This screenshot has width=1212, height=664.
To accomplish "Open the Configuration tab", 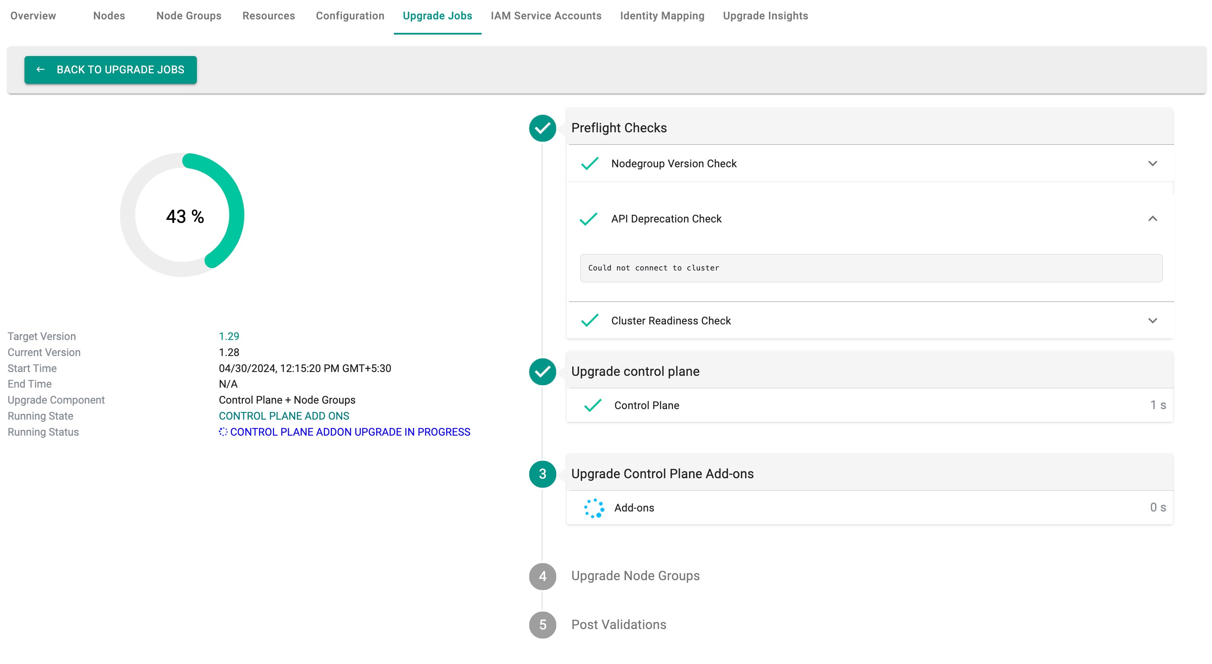I will 350,16.
